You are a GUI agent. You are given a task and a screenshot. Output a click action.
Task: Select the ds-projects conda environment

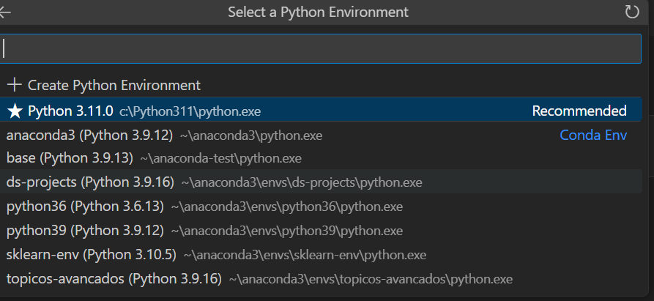click(x=90, y=182)
